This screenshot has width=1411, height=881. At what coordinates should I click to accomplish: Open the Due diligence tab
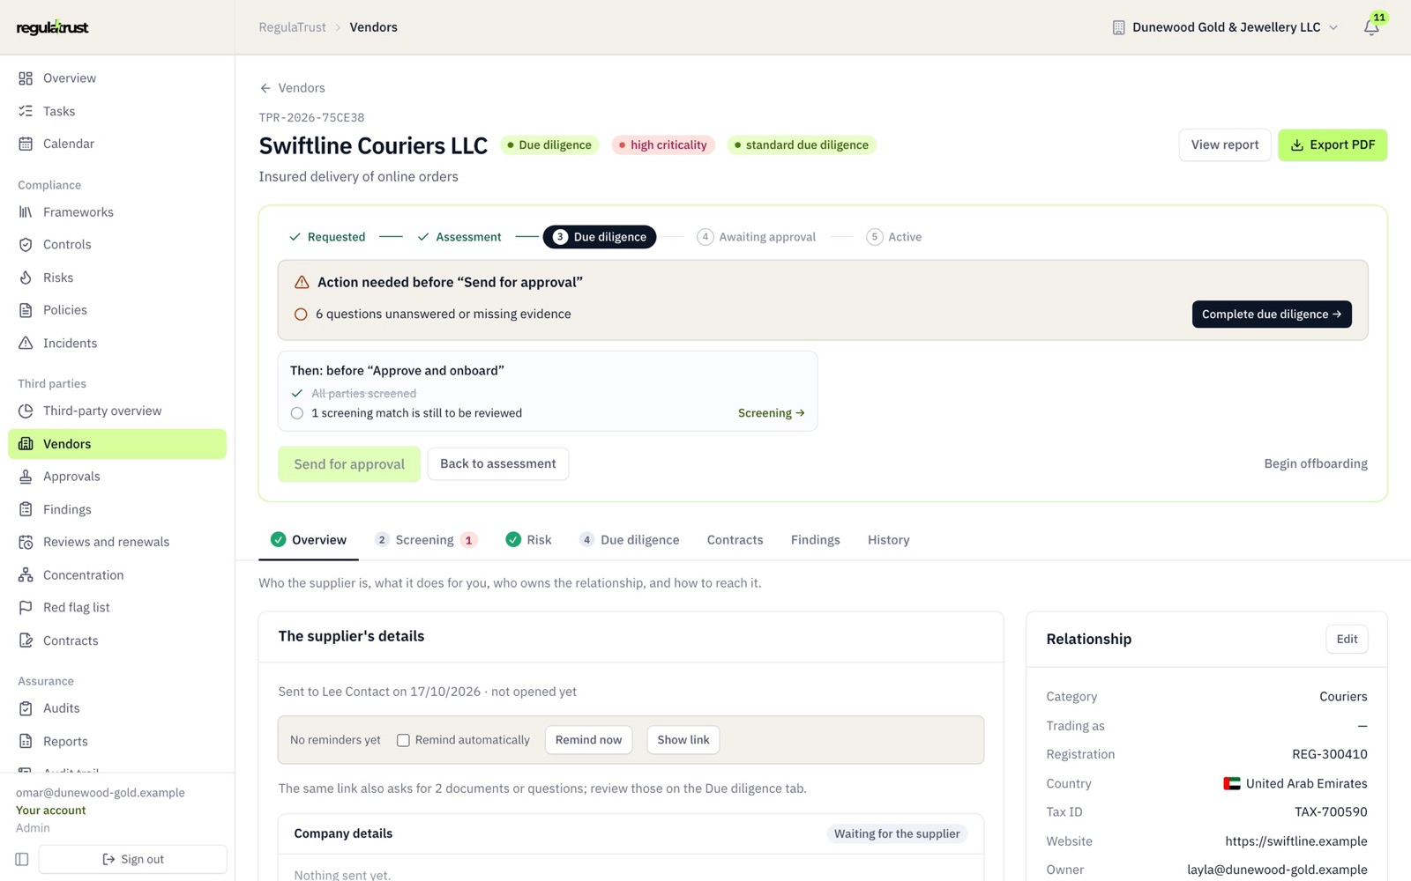(x=630, y=540)
